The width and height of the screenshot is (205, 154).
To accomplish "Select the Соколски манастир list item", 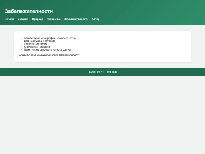I will [36, 44].
